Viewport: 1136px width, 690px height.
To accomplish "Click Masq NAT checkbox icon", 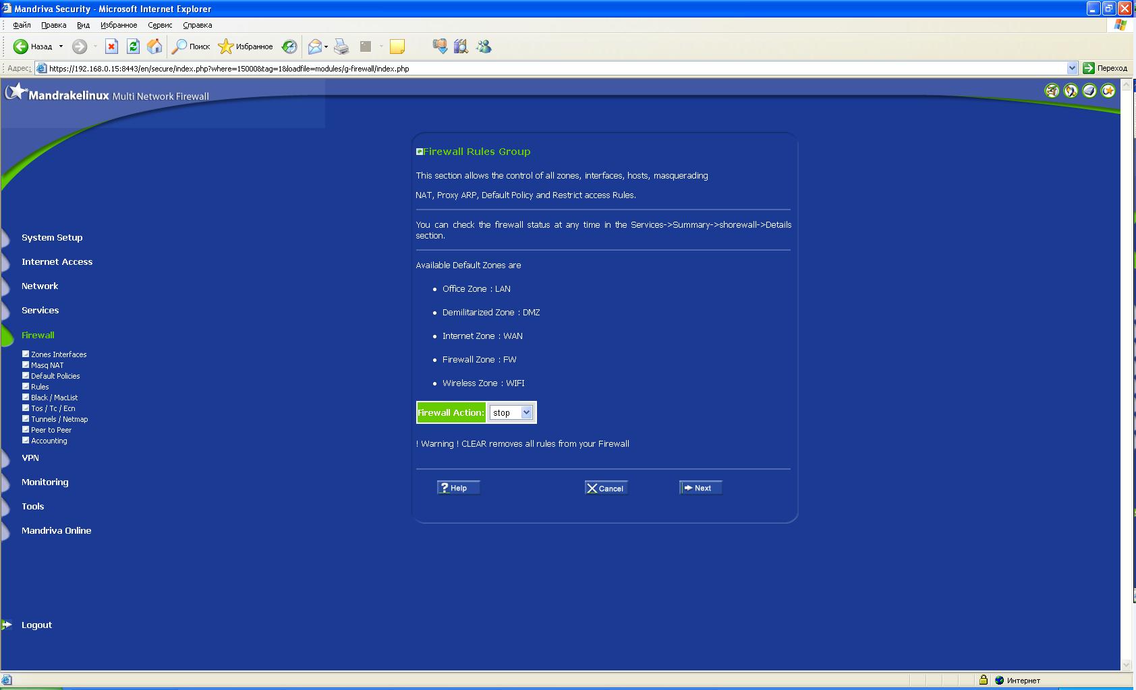I will 26,365.
